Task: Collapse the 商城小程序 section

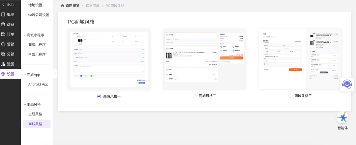Action: click(25, 35)
